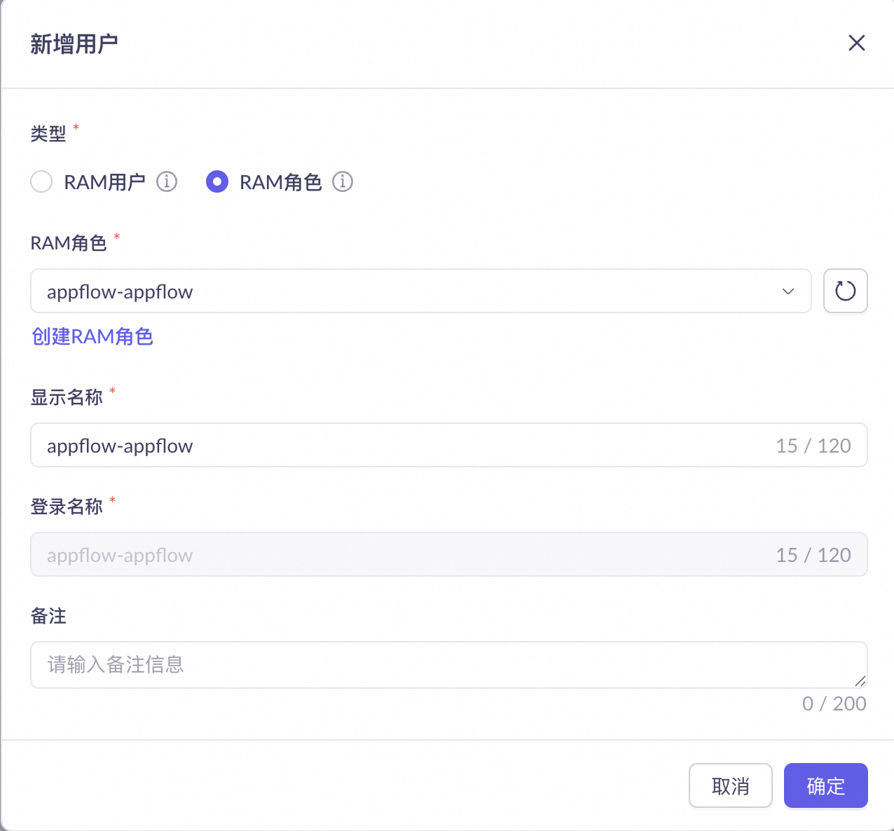Open the RAM角色 dropdown showing appflow-appflow
Viewport: 894px width, 831px height.
(421, 291)
